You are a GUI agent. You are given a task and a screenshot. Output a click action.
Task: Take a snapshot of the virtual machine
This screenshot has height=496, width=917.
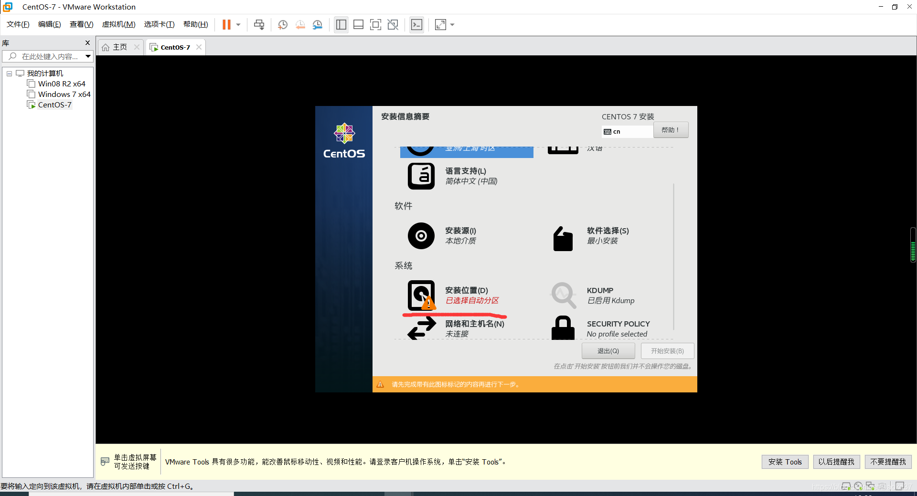click(282, 24)
